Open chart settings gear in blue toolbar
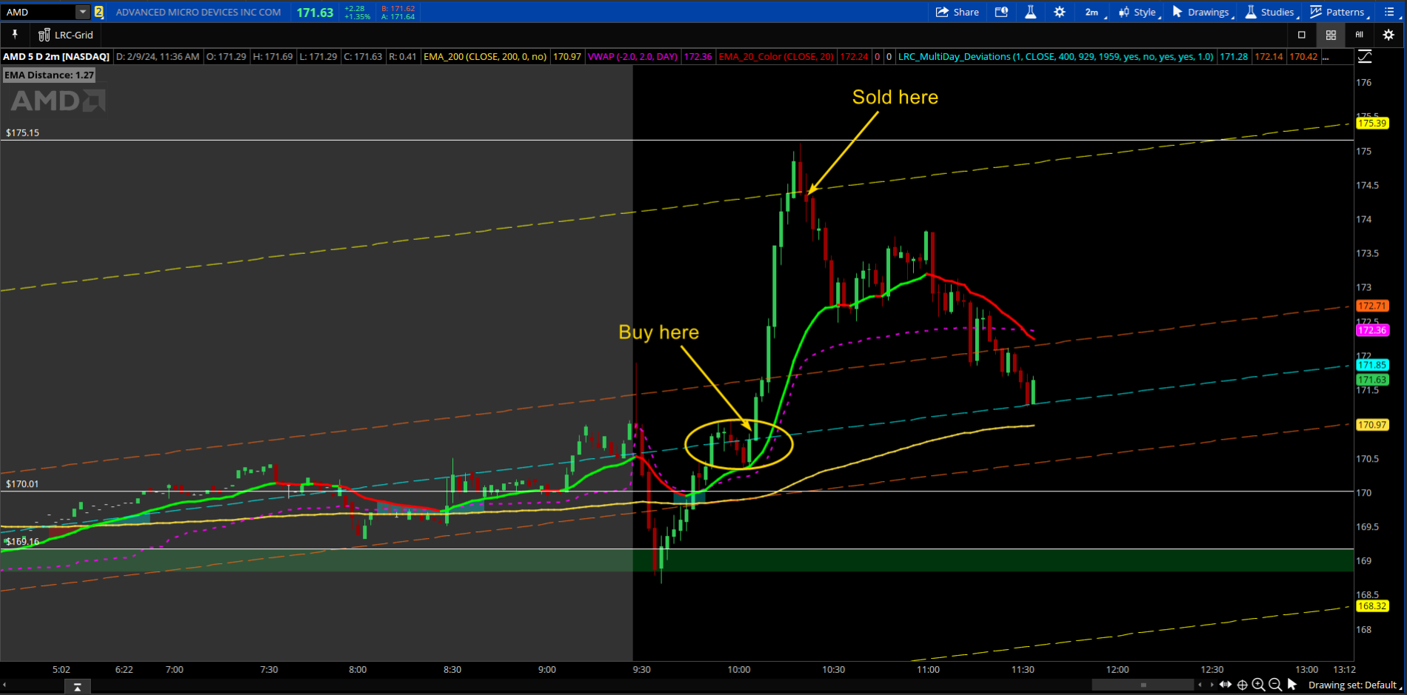 1060,12
